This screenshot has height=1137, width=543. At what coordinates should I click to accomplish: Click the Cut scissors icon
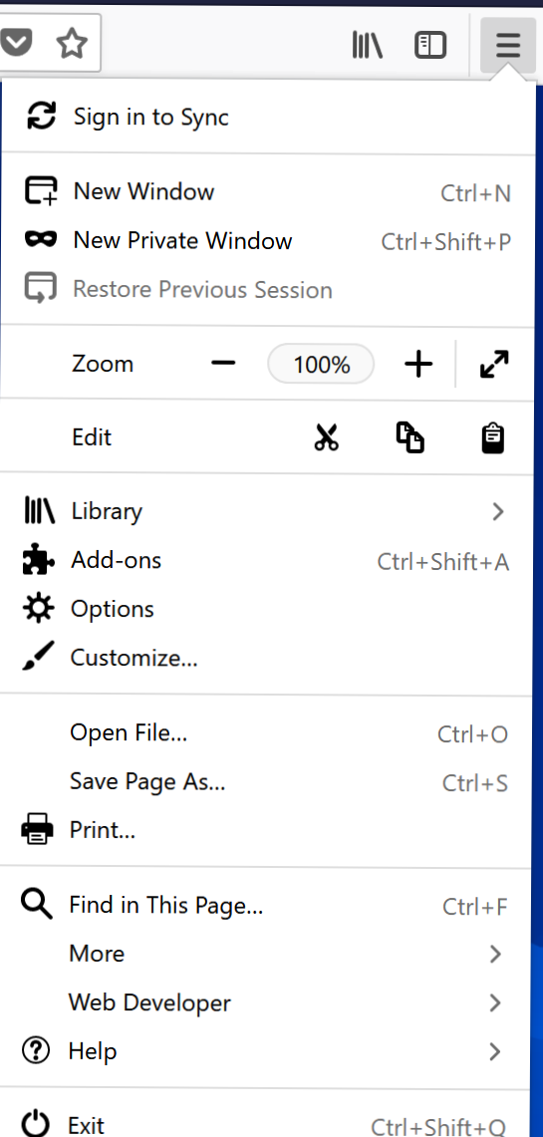pyautogui.click(x=326, y=437)
